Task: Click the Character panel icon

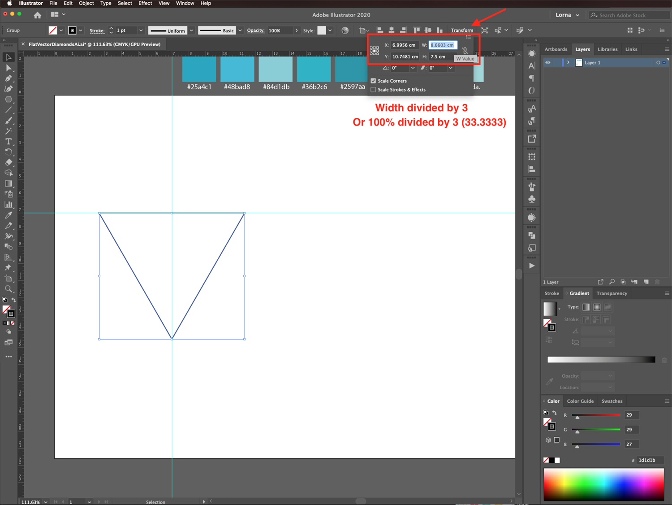Action: pos(532,65)
